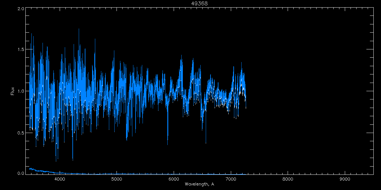Click the 4000 x-axis tick label
This screenshot has width=381, height=190.
point(60,179)
